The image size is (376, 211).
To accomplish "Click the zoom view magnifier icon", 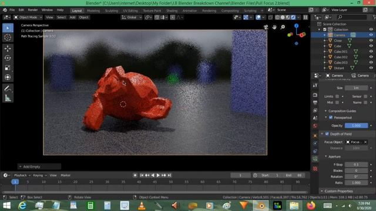I will 283,27.
